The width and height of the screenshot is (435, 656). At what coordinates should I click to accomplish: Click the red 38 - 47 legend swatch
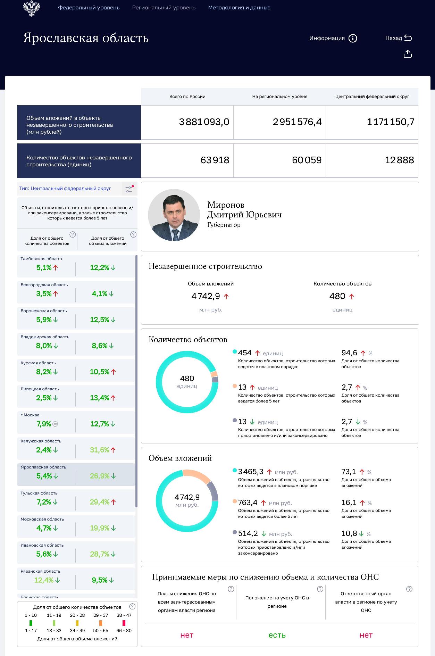(124, 623)
